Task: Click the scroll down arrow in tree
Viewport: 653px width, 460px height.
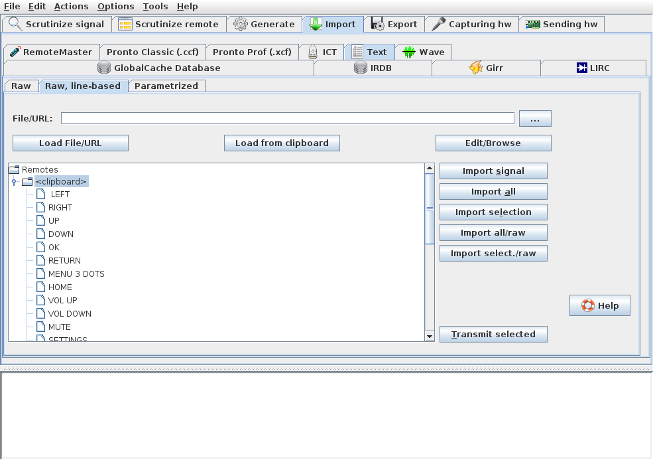Action: click(x=430, y=337)
